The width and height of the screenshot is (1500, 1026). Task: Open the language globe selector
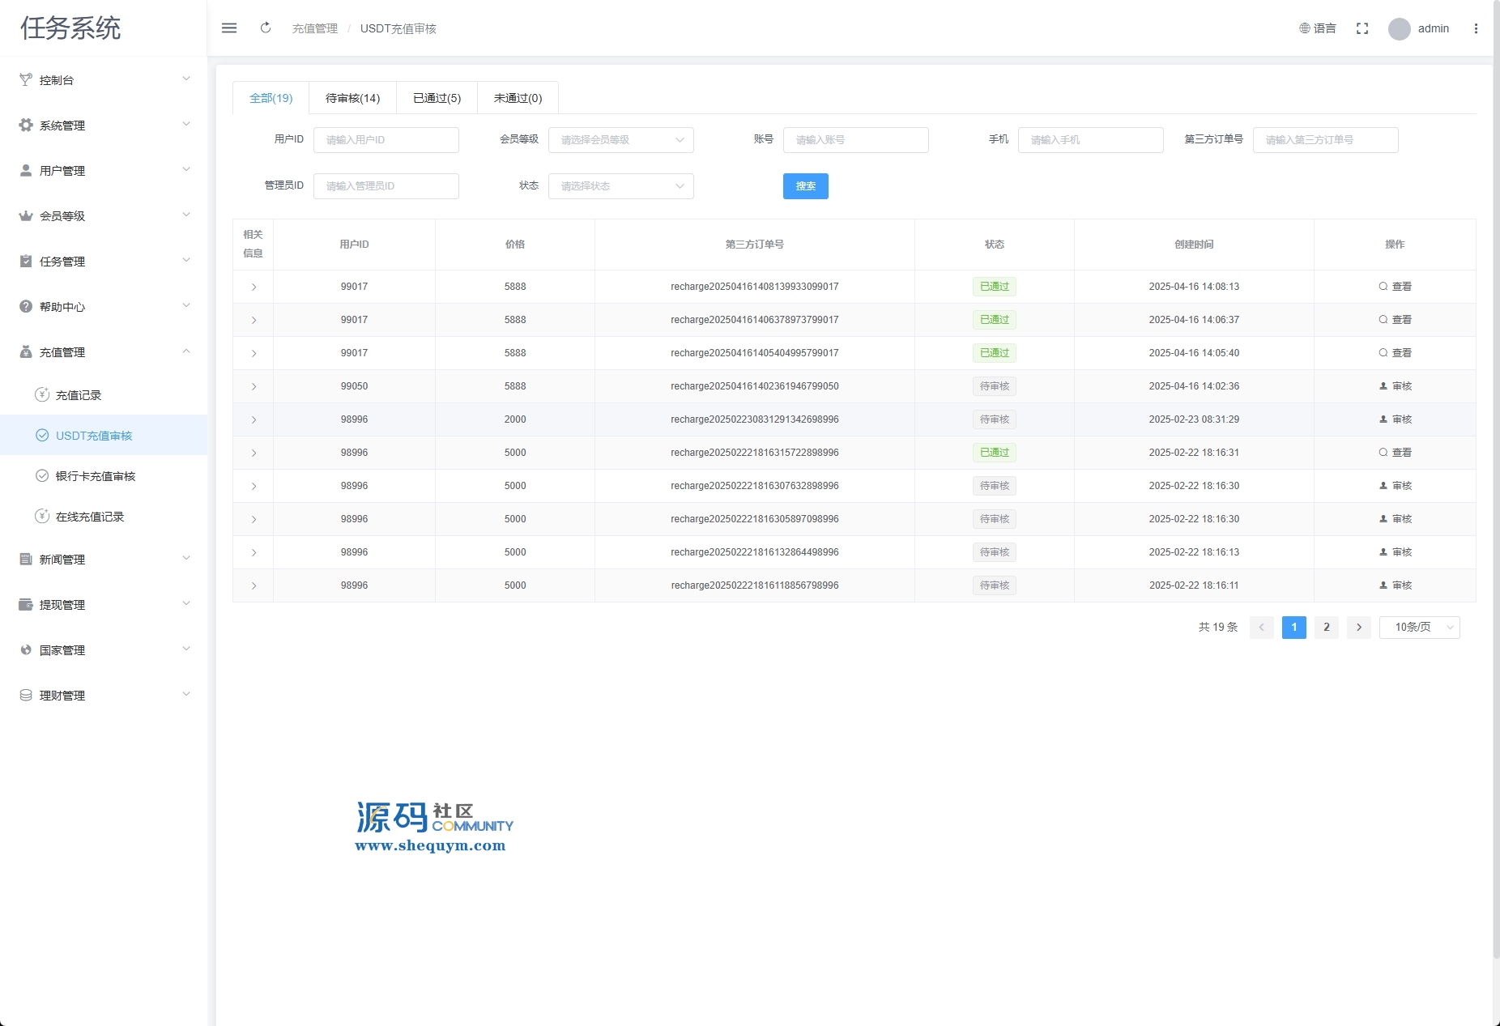tap(1317, 28)
